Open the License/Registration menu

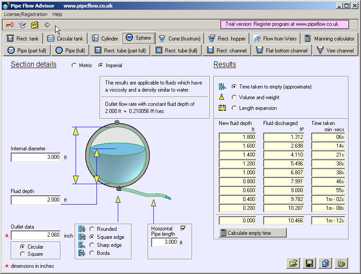[25, 14]
